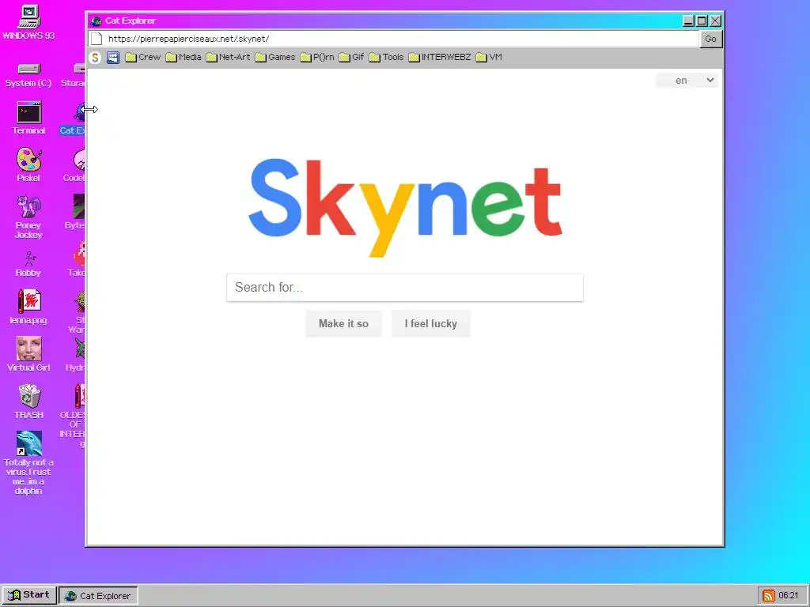Open the WINDOWS 93 computer icon
810x607 pixels.
tap(28, 17)
